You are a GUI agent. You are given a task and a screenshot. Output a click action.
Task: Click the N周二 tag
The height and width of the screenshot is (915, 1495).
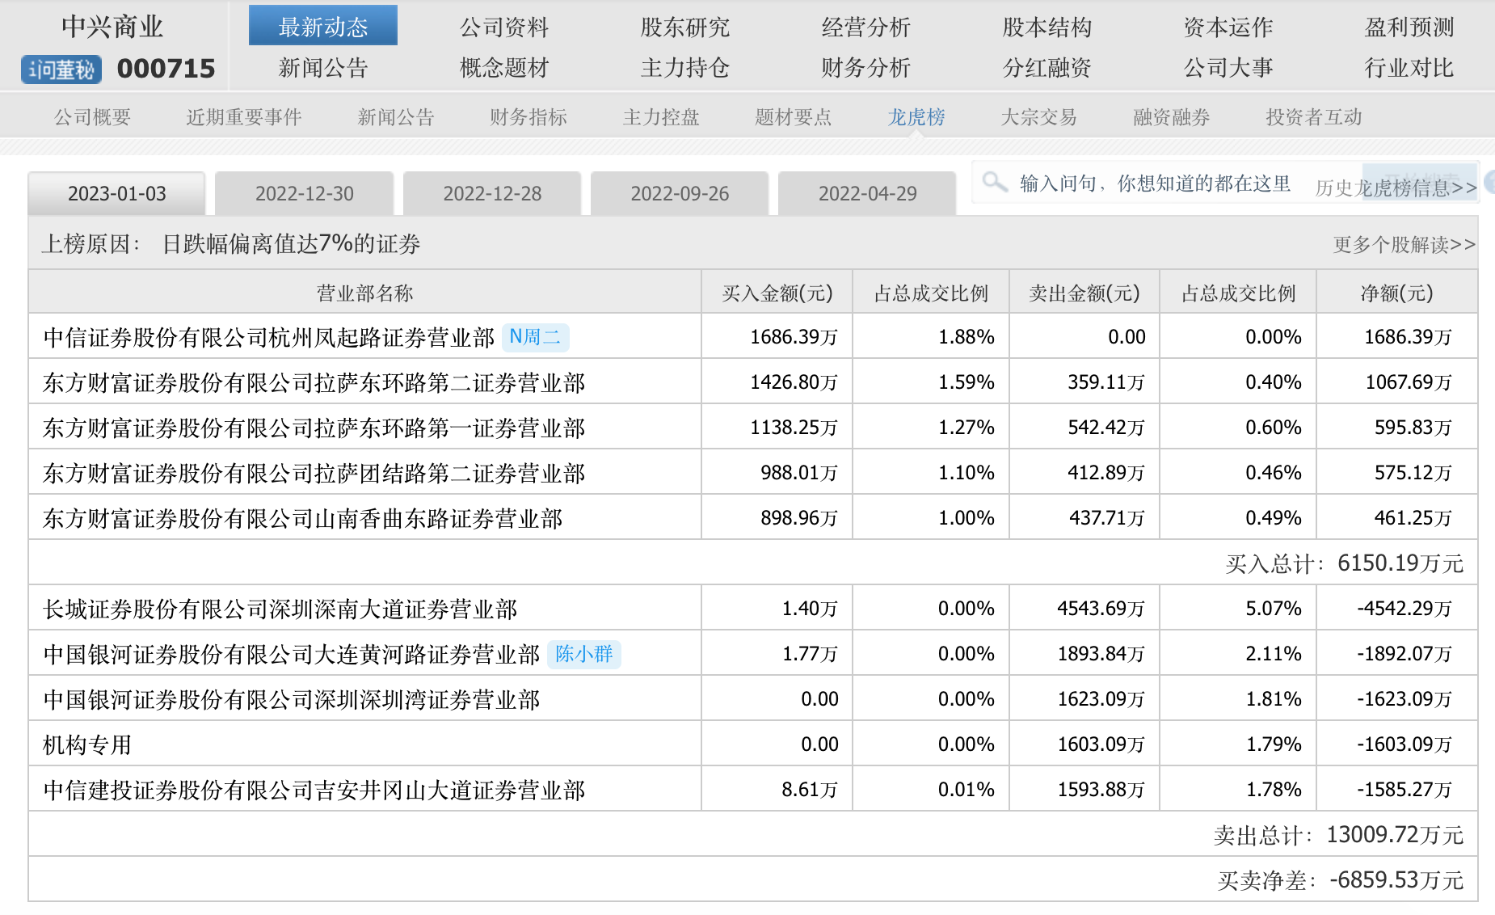(x=536, y=337)
